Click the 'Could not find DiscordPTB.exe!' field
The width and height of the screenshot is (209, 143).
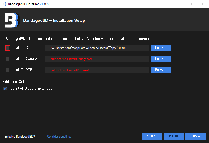[97, 70]
